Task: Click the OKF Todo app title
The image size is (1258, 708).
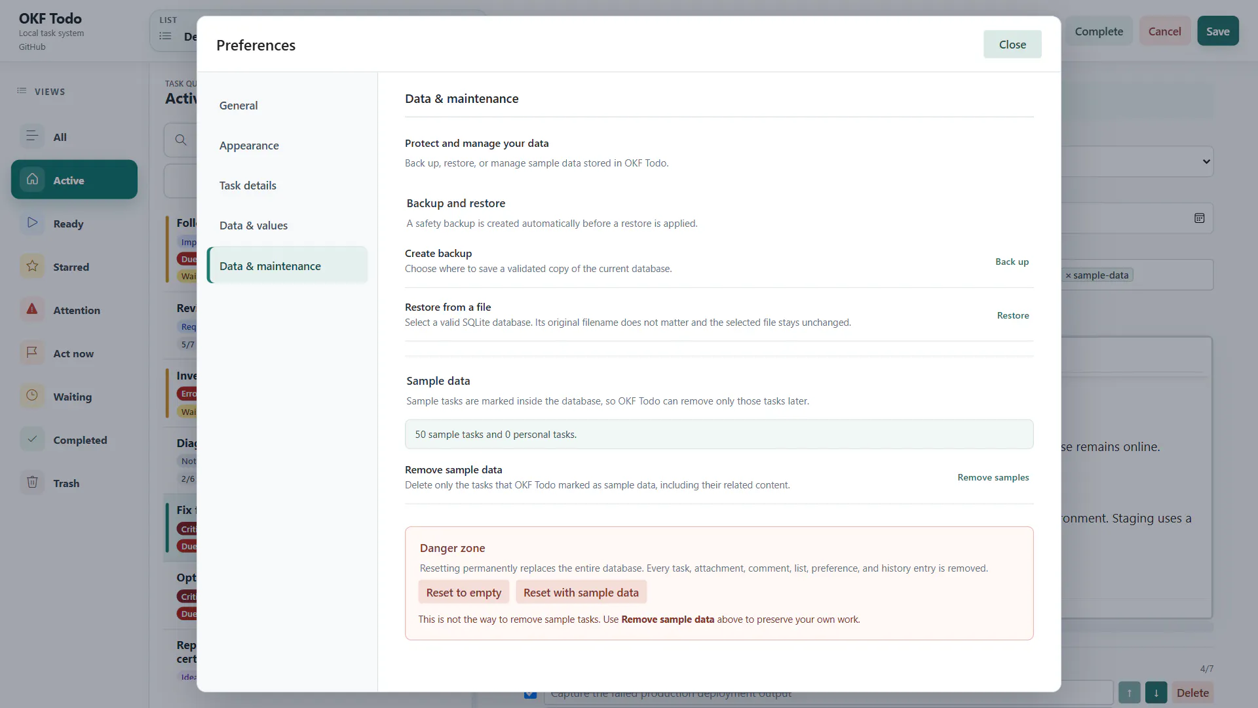Action: (x=50, y=18)
